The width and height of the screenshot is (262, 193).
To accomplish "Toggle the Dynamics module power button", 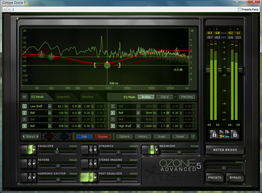I will pos(90,150).
